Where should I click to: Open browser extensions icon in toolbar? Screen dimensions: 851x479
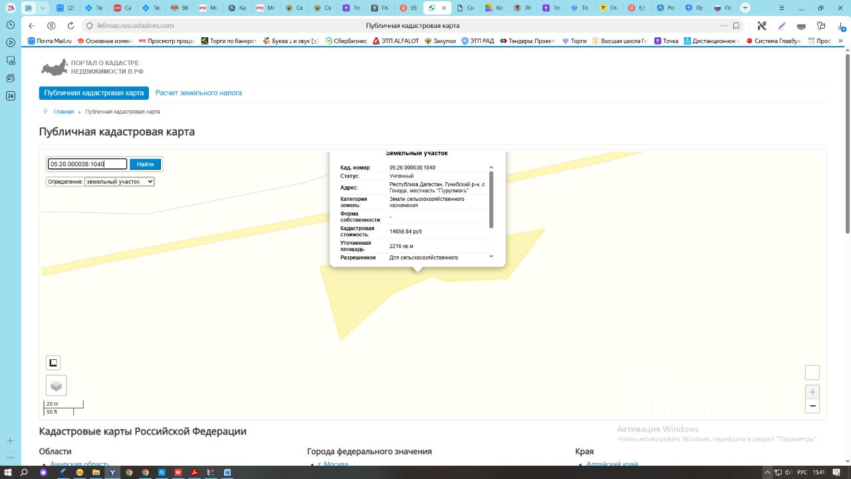coord(821,26)
